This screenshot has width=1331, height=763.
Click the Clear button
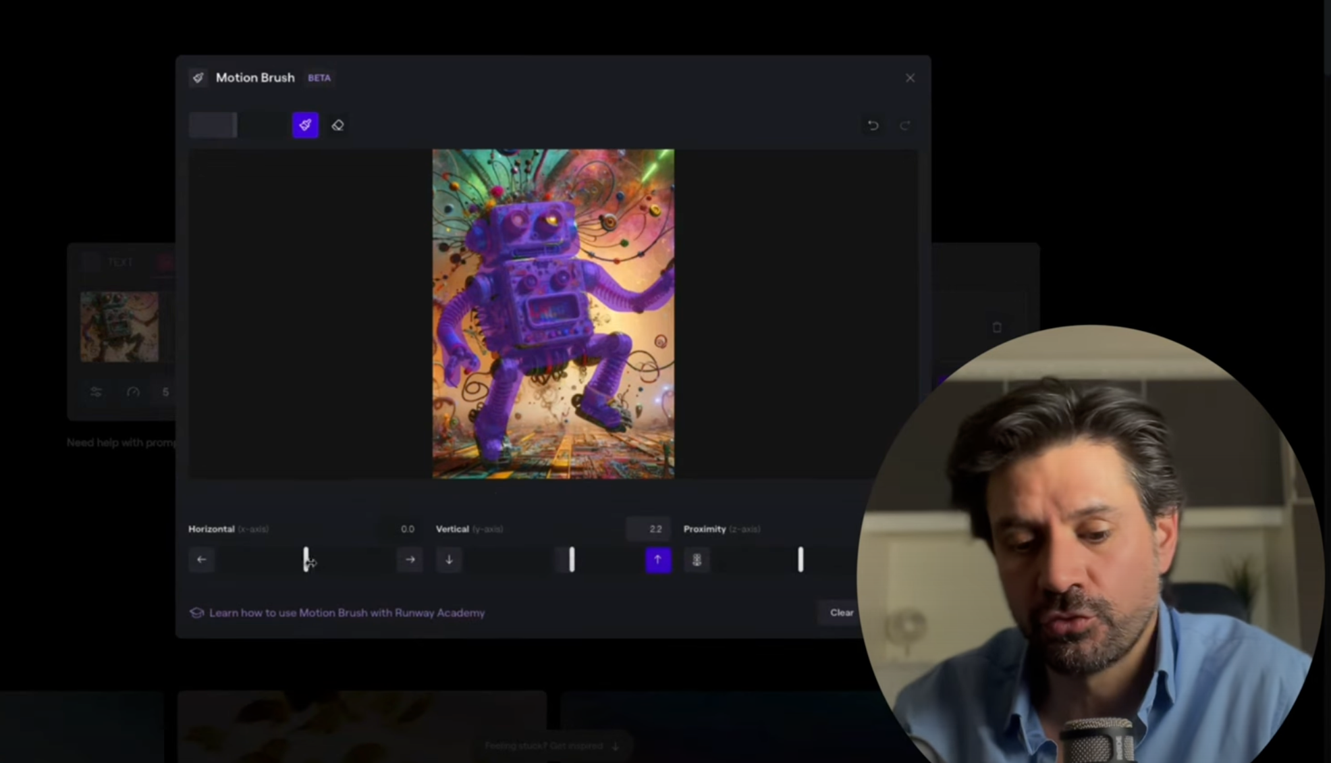[841, 612]
